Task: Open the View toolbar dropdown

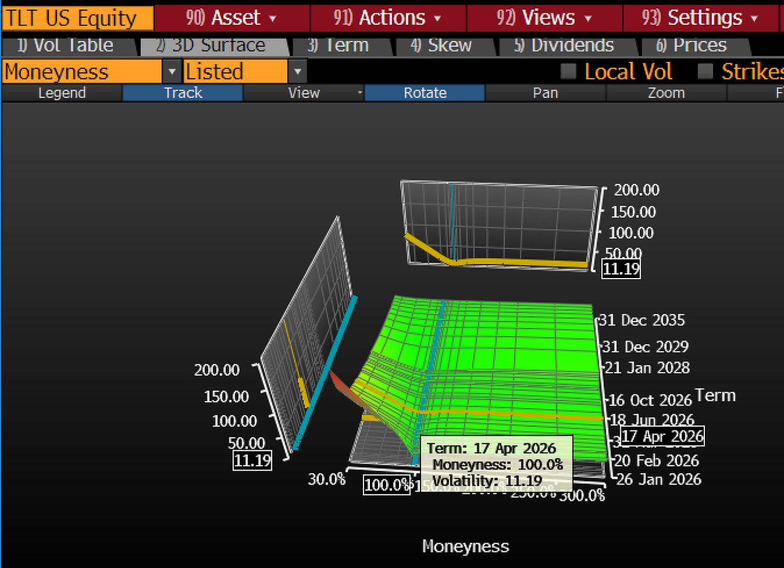Action: click(304, 93)
